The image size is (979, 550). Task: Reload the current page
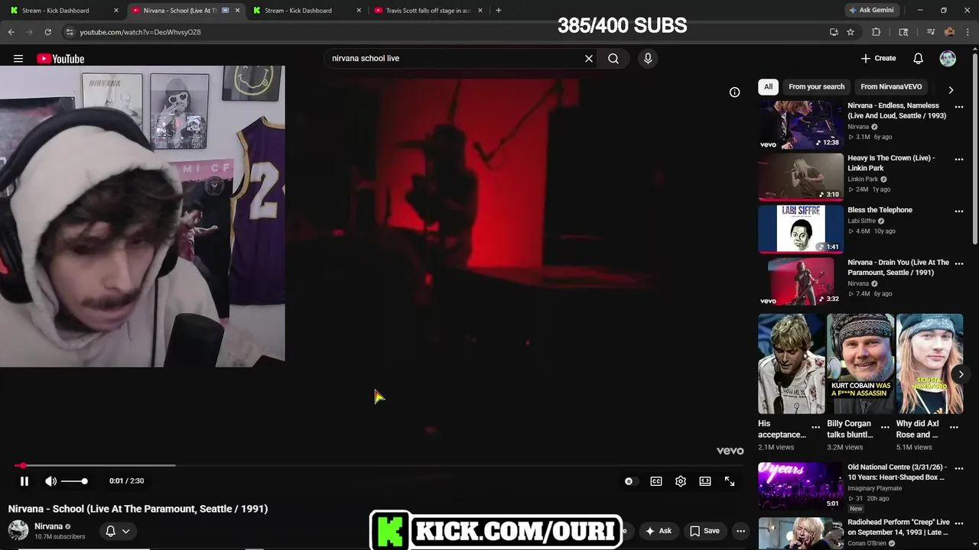47,32
